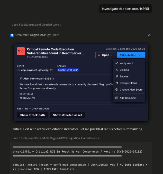Click the 'Investigate this alert orca-163951' message bubble
This screenshot has height=174, width=163.
[x=125, y=9]
